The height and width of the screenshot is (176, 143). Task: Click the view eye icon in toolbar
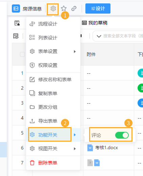coord(16,36)
